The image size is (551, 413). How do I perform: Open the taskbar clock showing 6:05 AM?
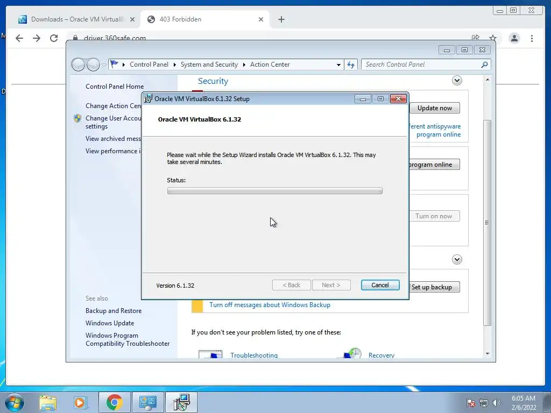point(524,403)
